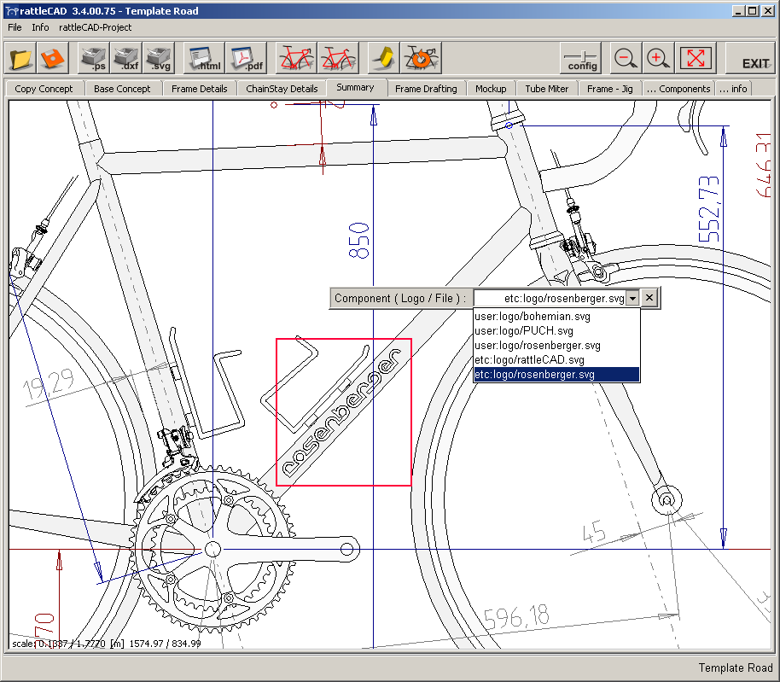The width and height of the screenshot is (780, 682).
Task: Open the rattleCAD-Project menu
Action: pyautogui.click(x=95, y=27)
